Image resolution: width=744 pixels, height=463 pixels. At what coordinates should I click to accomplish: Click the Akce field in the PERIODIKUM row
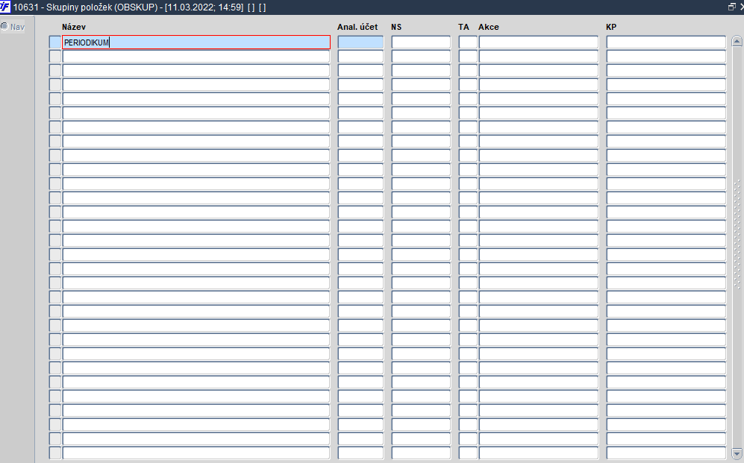pyautogui.click(x=539, y=42)
